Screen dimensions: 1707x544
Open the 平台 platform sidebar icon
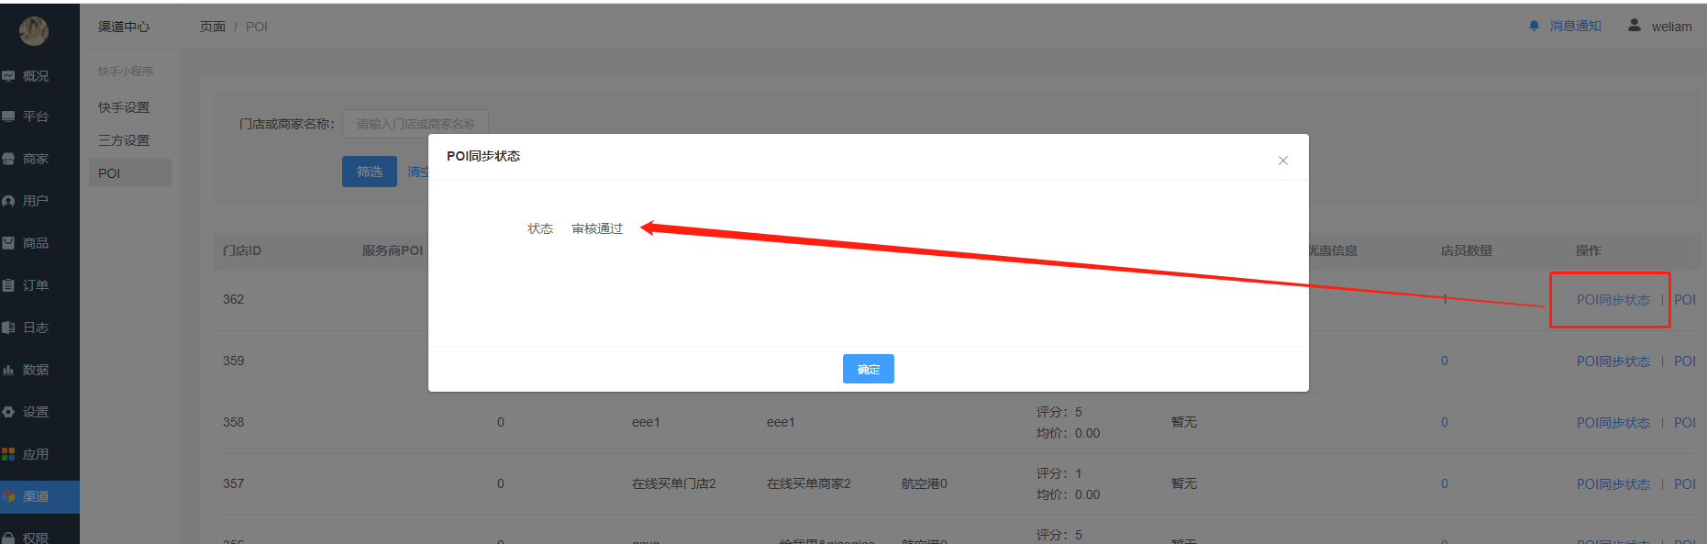pos(8,117)
